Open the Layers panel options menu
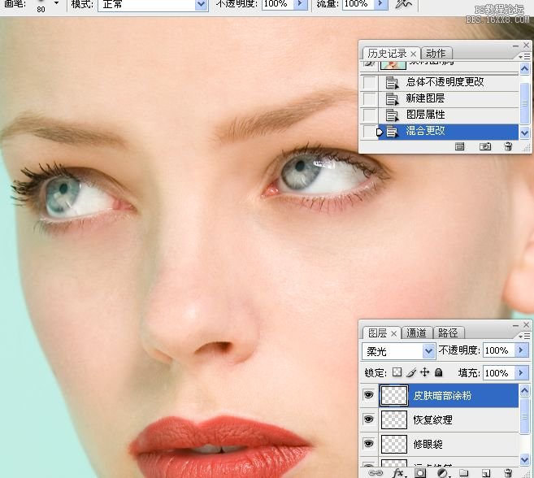The image size is (534, 478). click(524, 336)
